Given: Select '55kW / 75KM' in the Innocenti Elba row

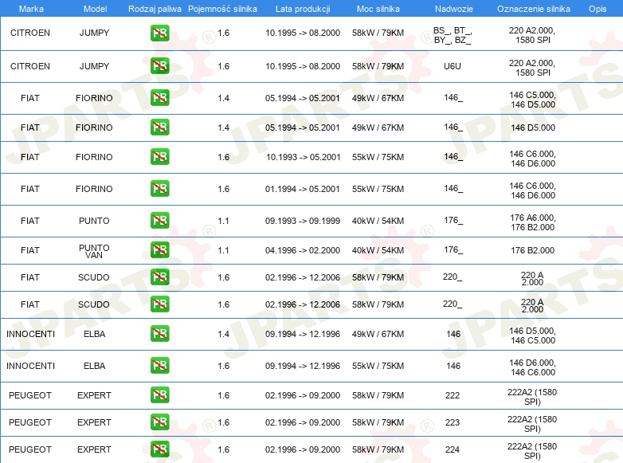Looking at the screenshot, I should pos(378,366).
